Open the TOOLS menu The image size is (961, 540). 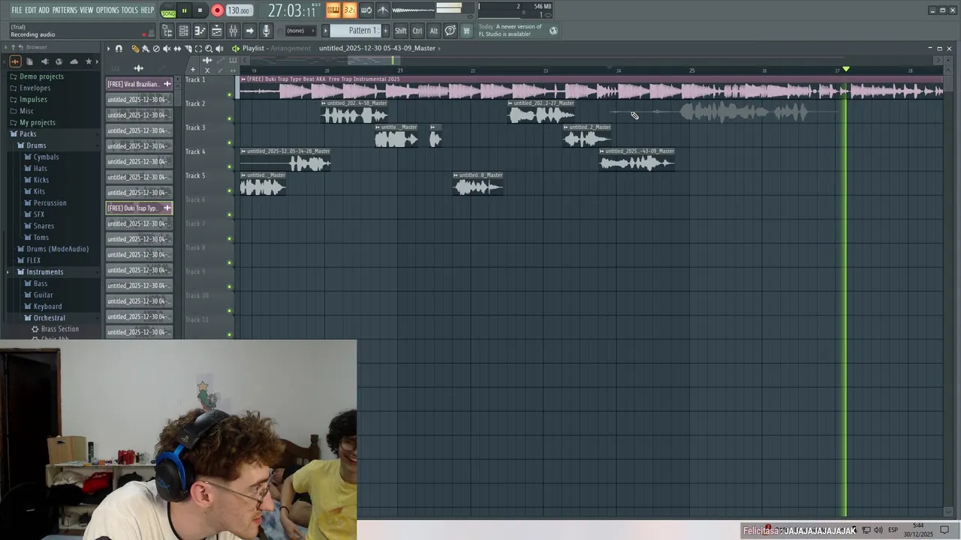130,10
